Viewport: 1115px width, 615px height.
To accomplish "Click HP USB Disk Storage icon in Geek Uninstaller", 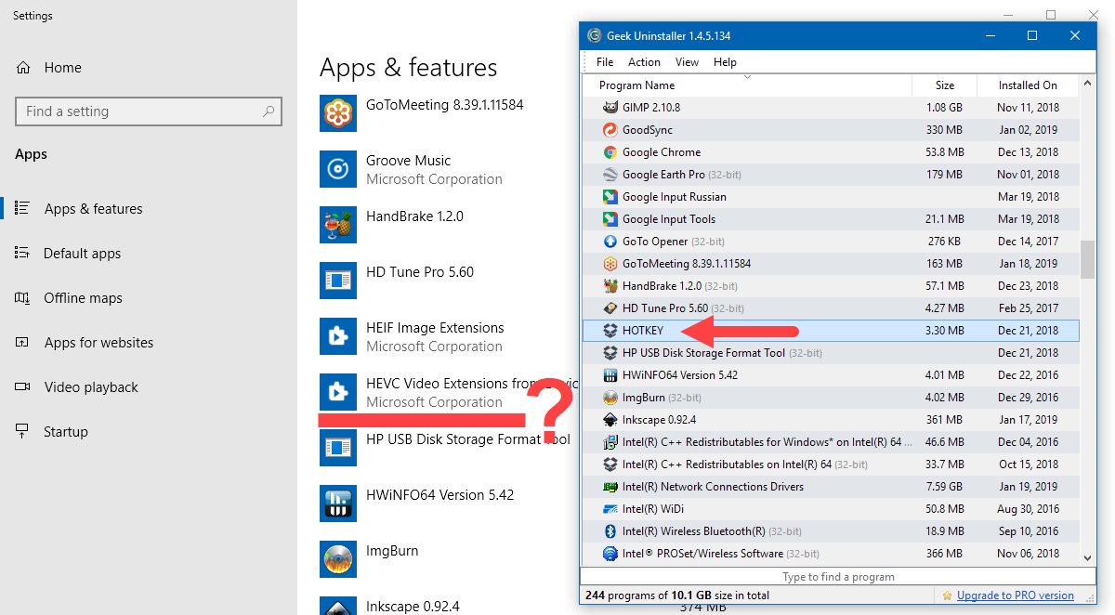I will click(610, 353).
